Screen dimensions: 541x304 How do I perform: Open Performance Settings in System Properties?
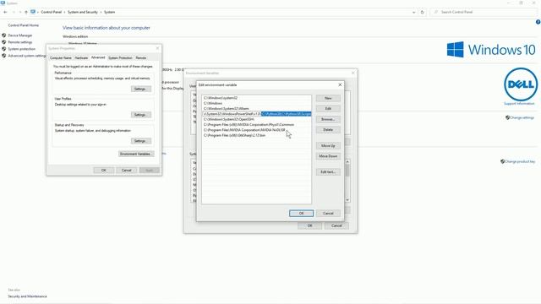coord(141,89)
